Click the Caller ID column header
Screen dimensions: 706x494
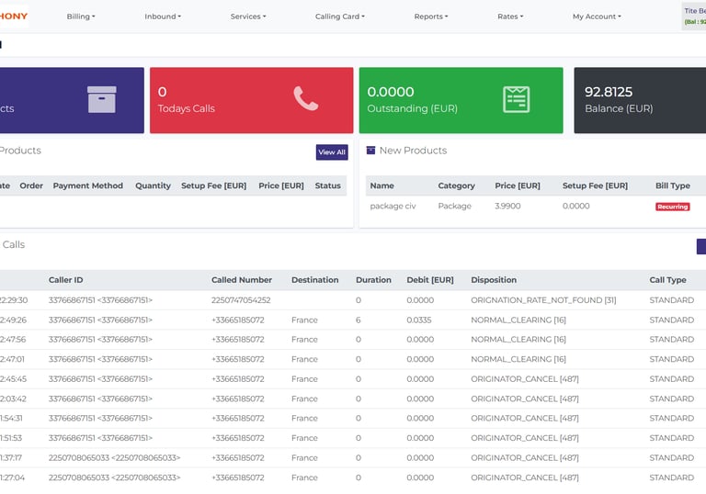66,280
